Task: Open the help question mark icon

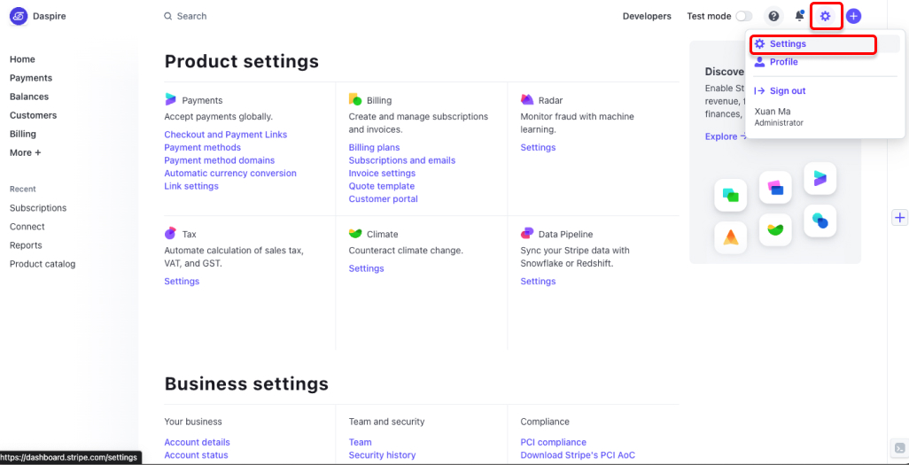Action: click(x=773, y=16)
